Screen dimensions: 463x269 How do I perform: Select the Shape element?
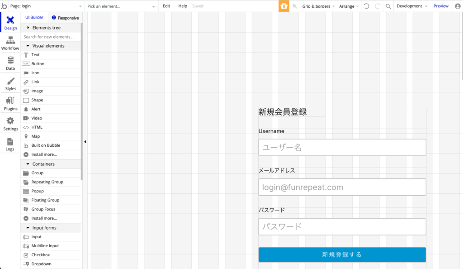coord(51,100)
